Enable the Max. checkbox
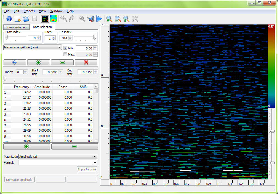This screenshot has width=278, height=194. point(65,54)
